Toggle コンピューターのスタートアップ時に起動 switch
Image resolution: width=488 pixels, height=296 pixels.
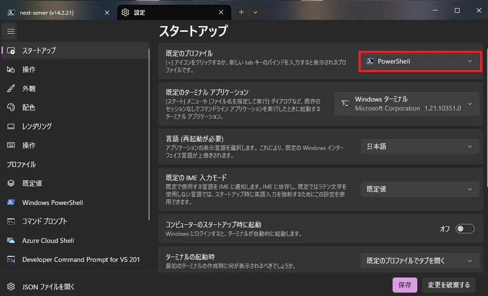coord(465,229)
